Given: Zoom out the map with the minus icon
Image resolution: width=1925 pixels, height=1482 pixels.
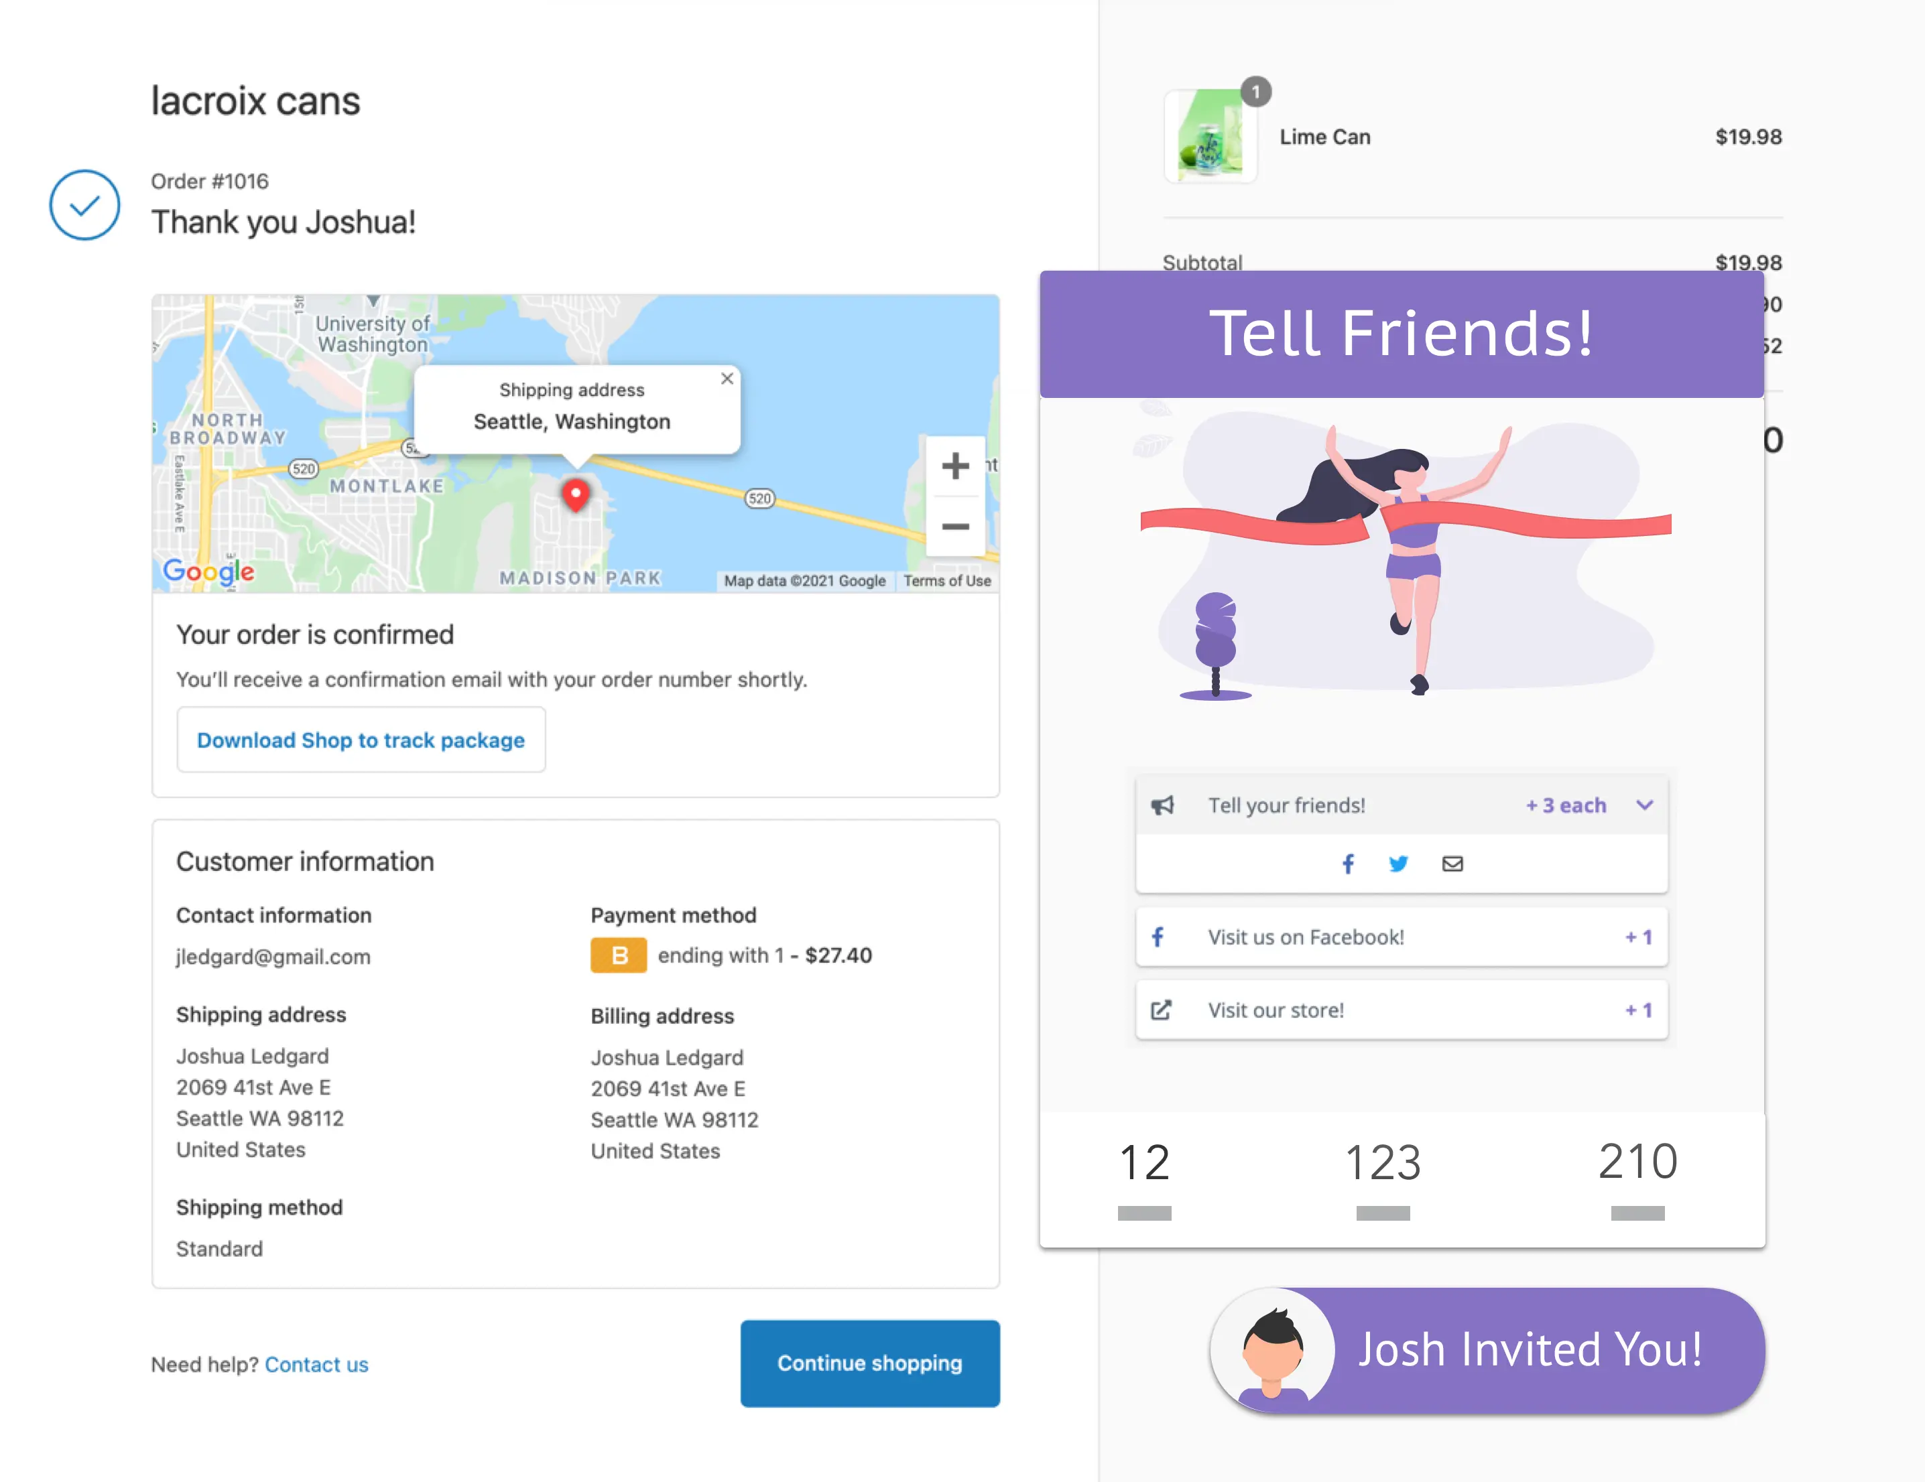Looking at the screenshot, I should tap(954, 526).
